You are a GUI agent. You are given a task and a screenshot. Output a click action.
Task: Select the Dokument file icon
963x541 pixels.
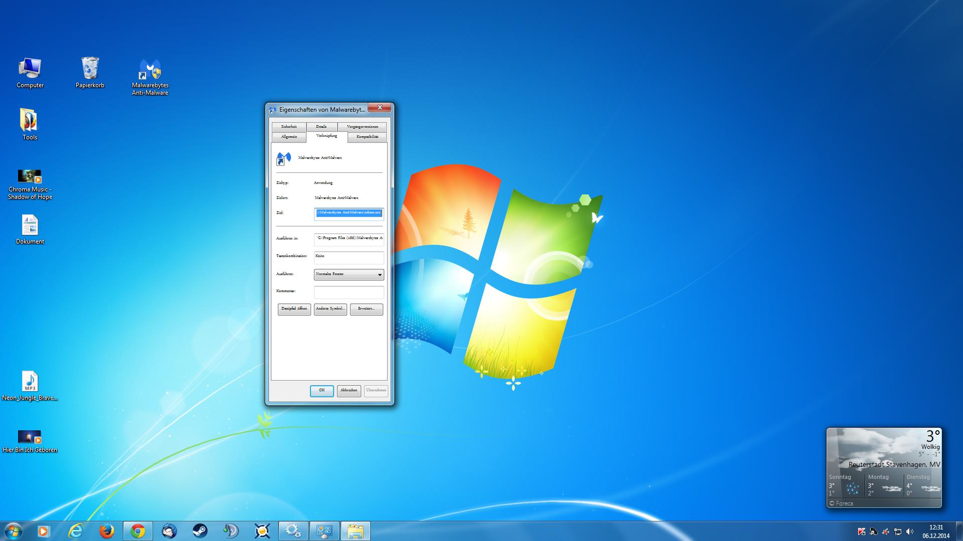30,230
